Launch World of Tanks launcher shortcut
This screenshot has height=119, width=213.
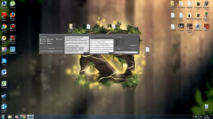coord(206,5)
